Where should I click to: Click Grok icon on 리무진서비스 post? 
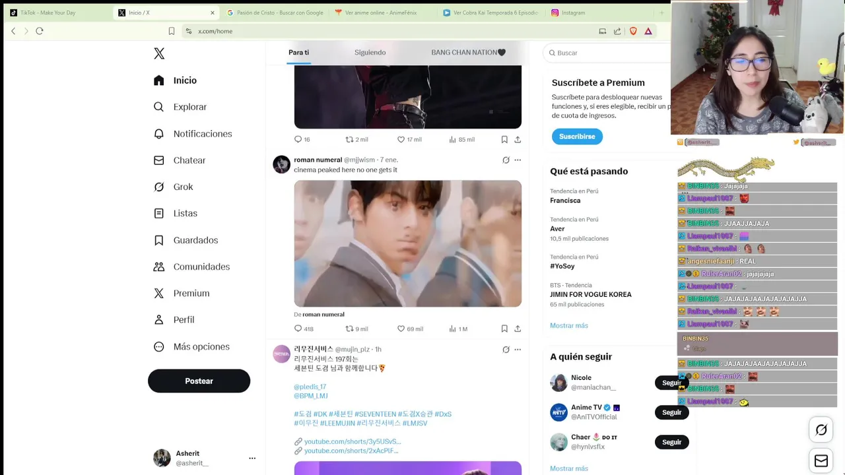coord(506,349)
